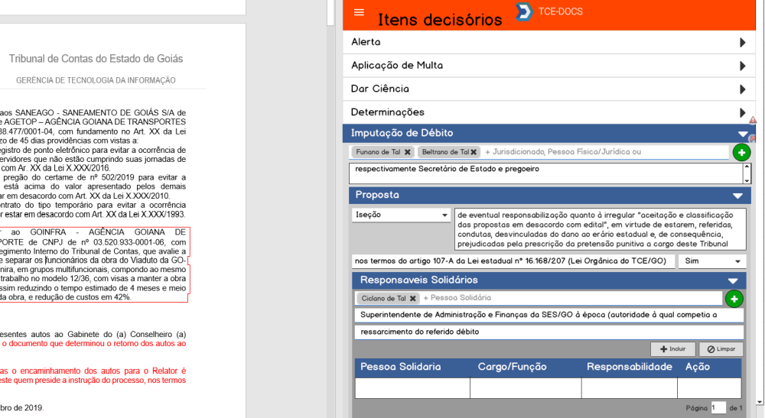Open the Iseção dropdown
This screenshot has height=418, width=765.
coord(401,215)
